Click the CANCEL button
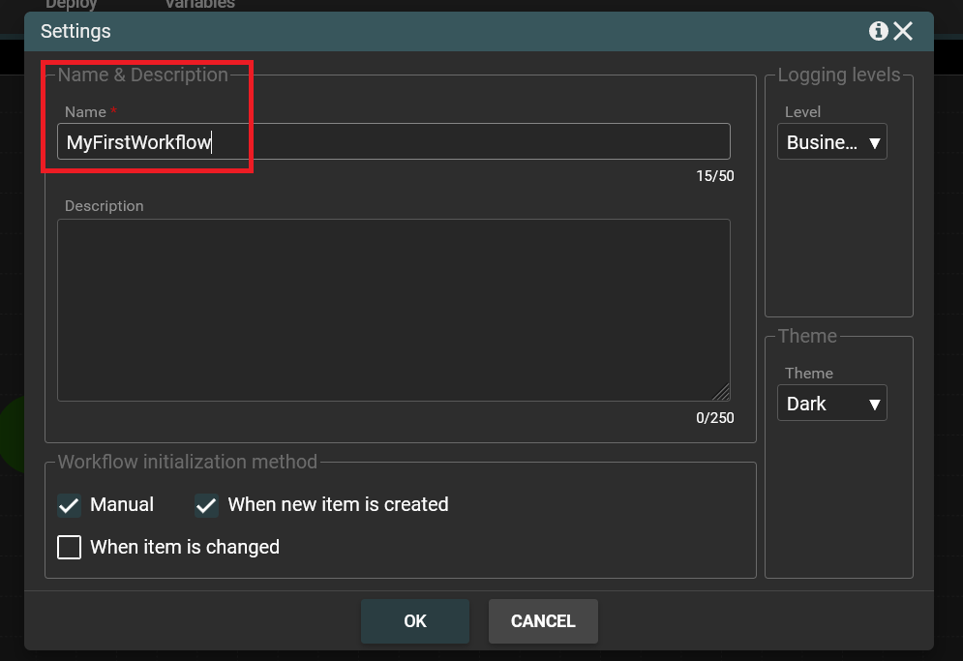The image size is (963, 661). [x=543, y=621]
